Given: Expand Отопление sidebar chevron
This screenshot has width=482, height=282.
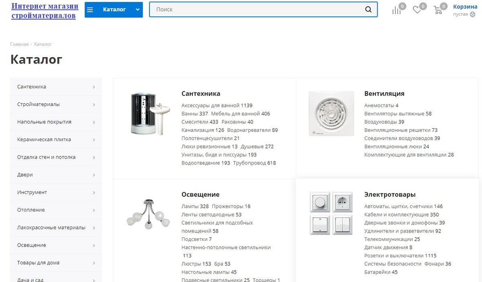Looking at the screenshot, I should coord(94,210).
